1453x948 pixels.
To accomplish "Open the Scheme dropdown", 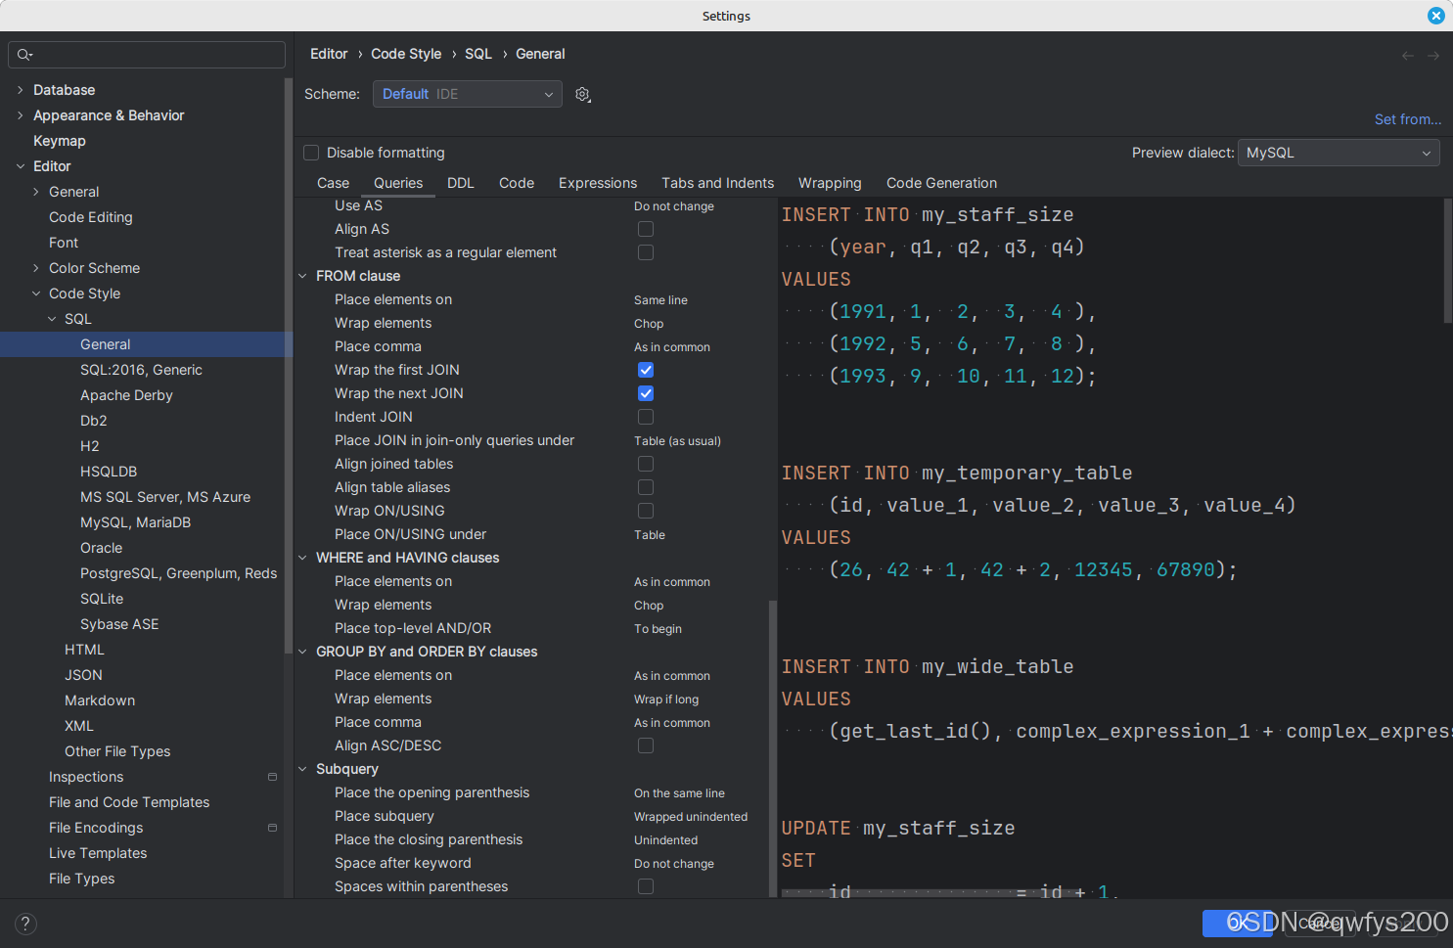I will click(x=468, y=94).
